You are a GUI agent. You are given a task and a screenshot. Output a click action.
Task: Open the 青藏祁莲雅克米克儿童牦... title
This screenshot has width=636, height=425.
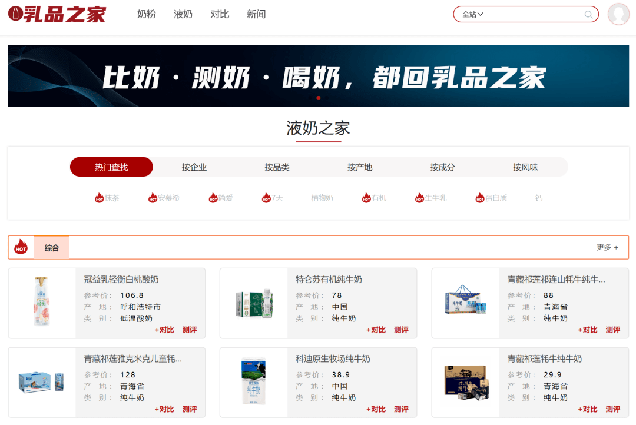coord(132,359)
